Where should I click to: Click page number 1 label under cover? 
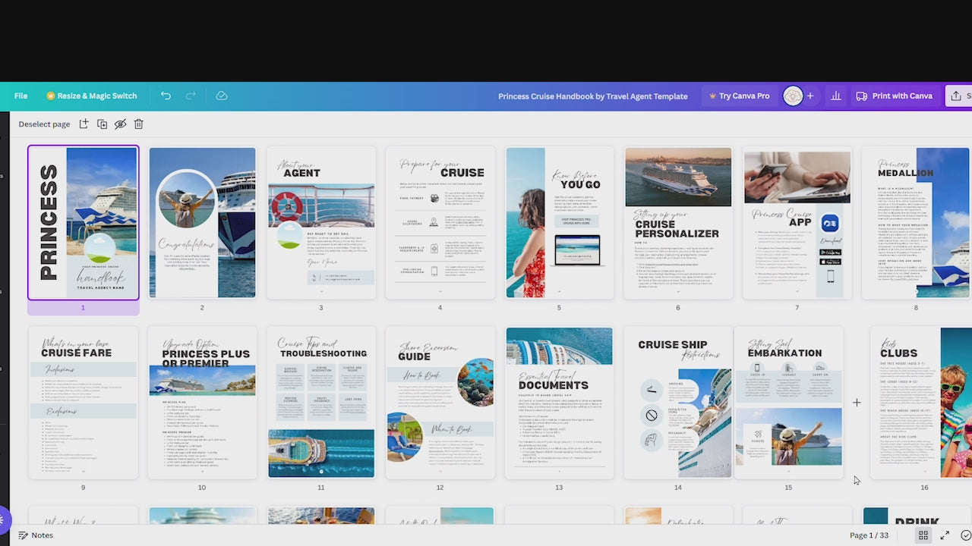tap(83, 307)
